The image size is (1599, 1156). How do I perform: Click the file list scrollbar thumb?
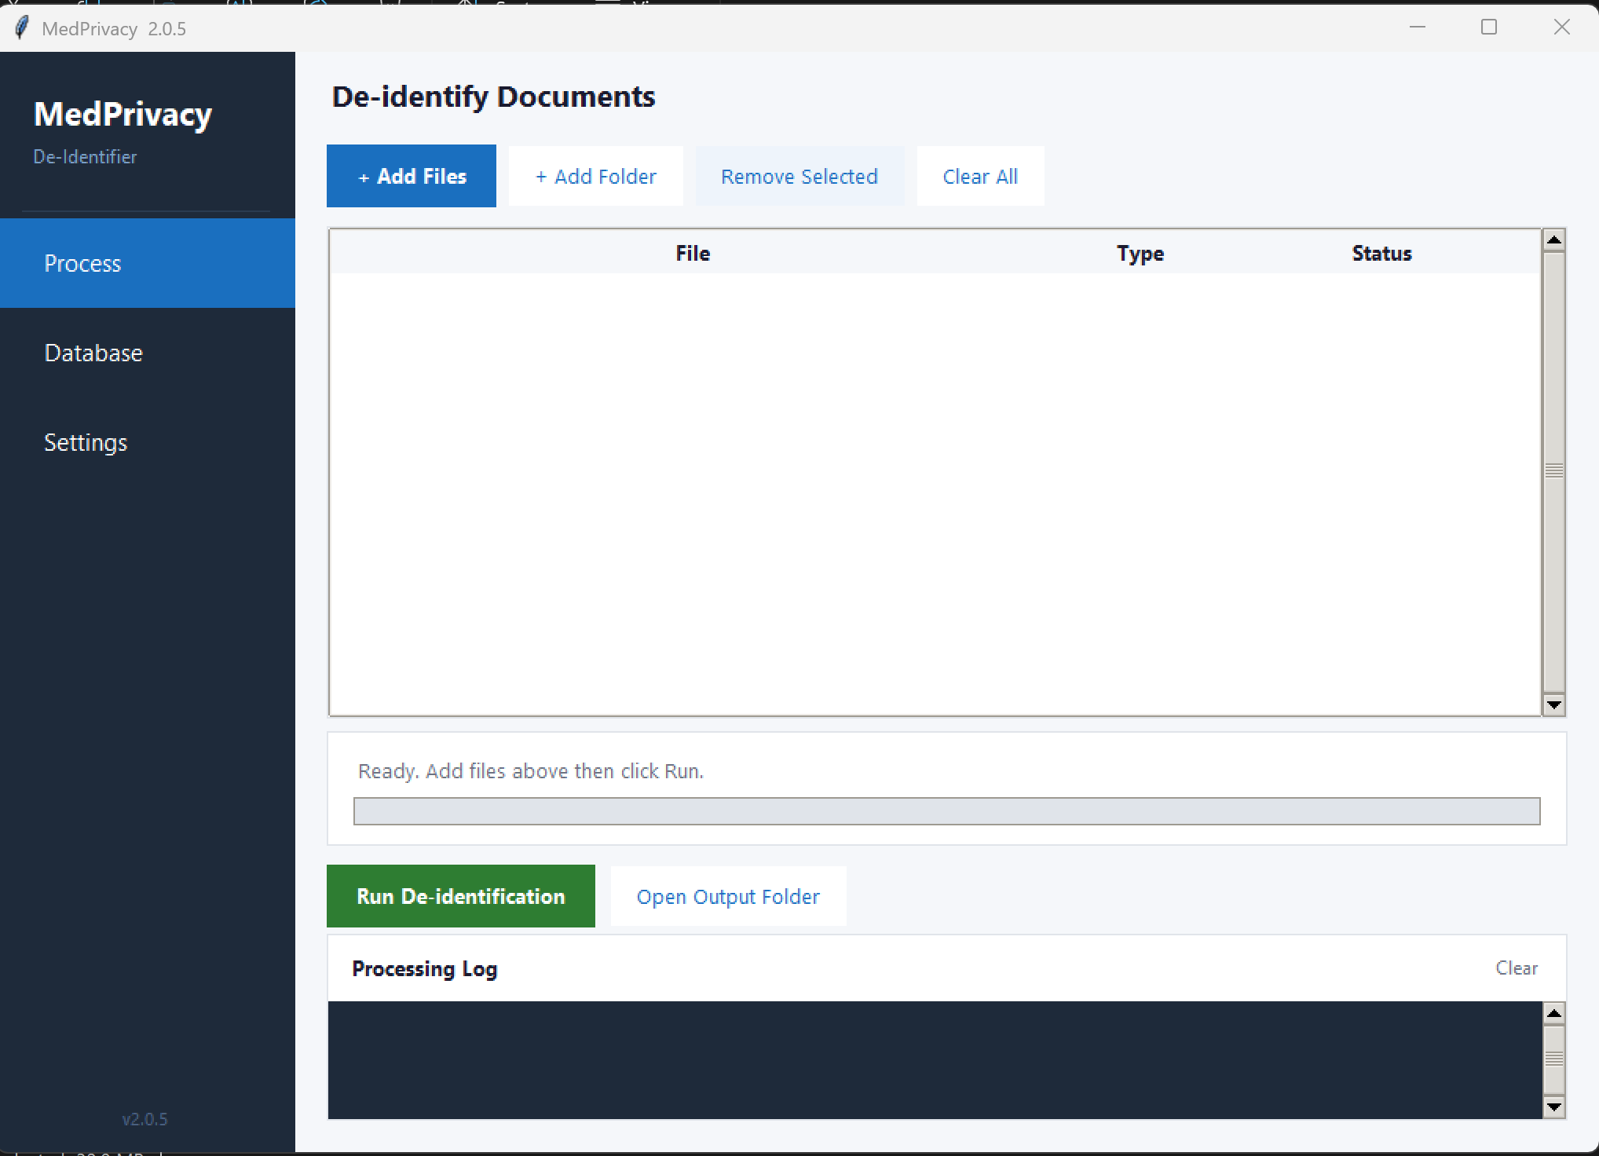[x=1553, y=471]
